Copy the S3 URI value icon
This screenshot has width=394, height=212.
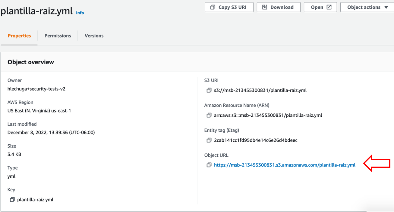[x=209, y=90]
